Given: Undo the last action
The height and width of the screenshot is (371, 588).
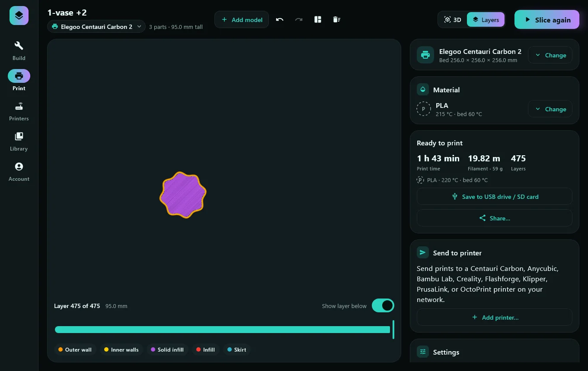Looking at the screenshot, I should (x=280, y=19).
